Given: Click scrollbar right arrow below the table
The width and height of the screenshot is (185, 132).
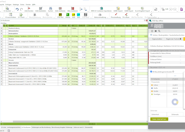Looking at the screenshot, I should (147, 121).
